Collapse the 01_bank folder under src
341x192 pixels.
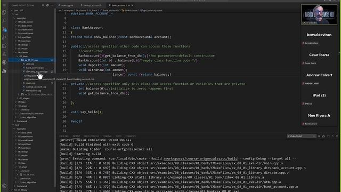(18, 56)
